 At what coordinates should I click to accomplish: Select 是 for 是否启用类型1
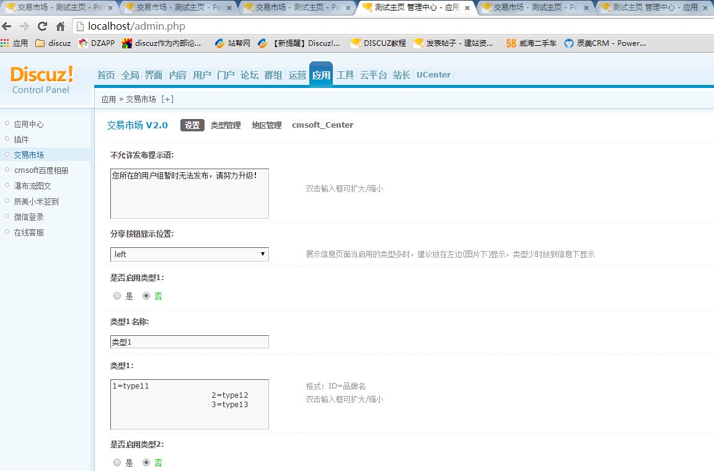pyautogui.click(x=117, y=296)
